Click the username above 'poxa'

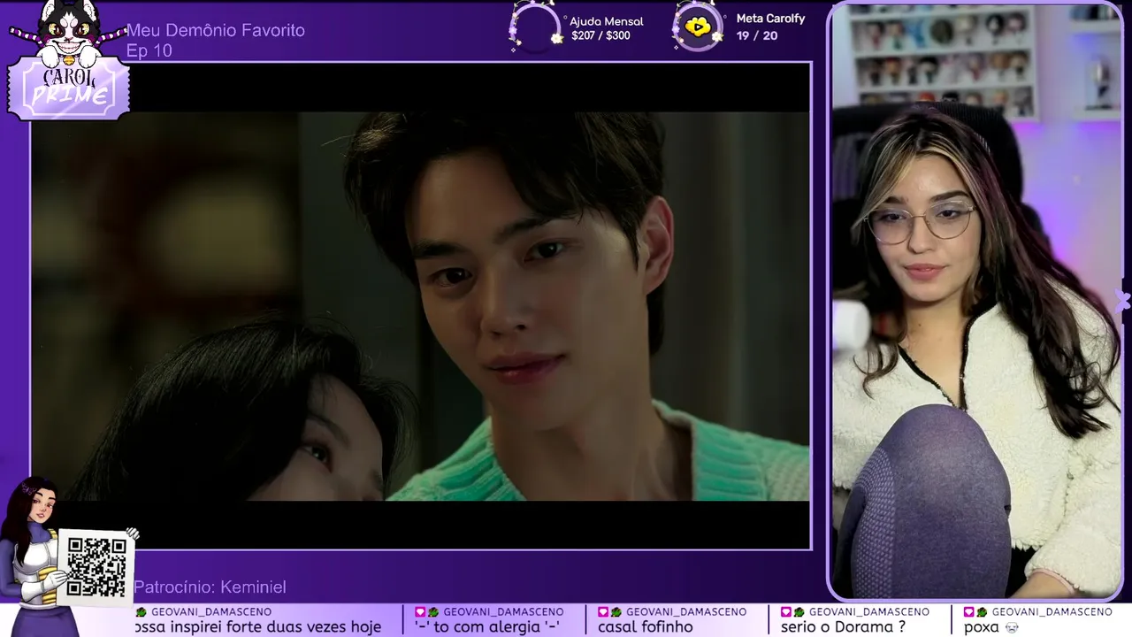click(x=1052, y=612)
